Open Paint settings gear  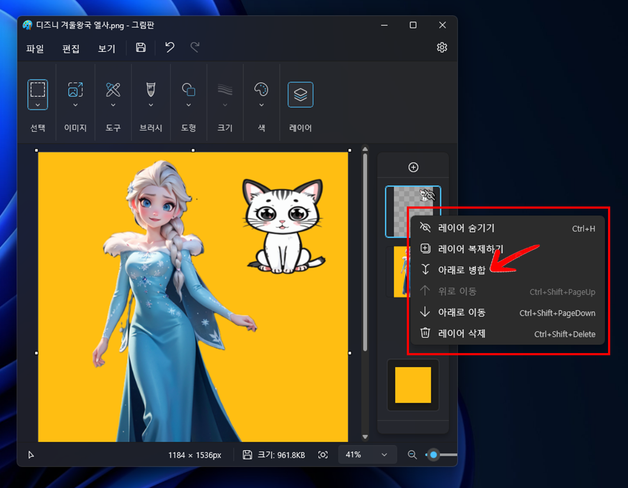[x=442, y=47]
